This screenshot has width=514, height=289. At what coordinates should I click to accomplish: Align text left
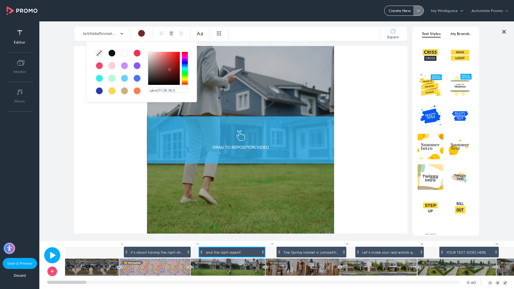[162, 33]
